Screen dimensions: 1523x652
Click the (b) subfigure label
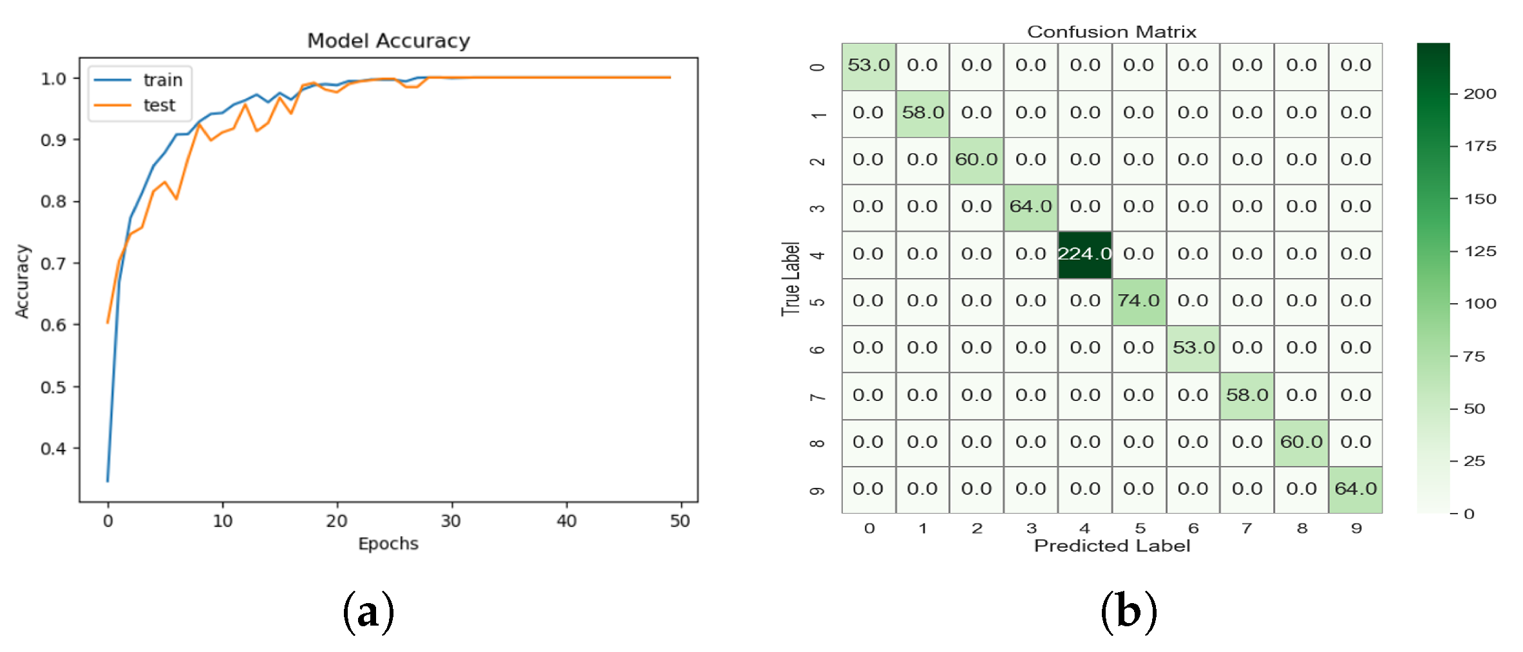click(1128, 612)
